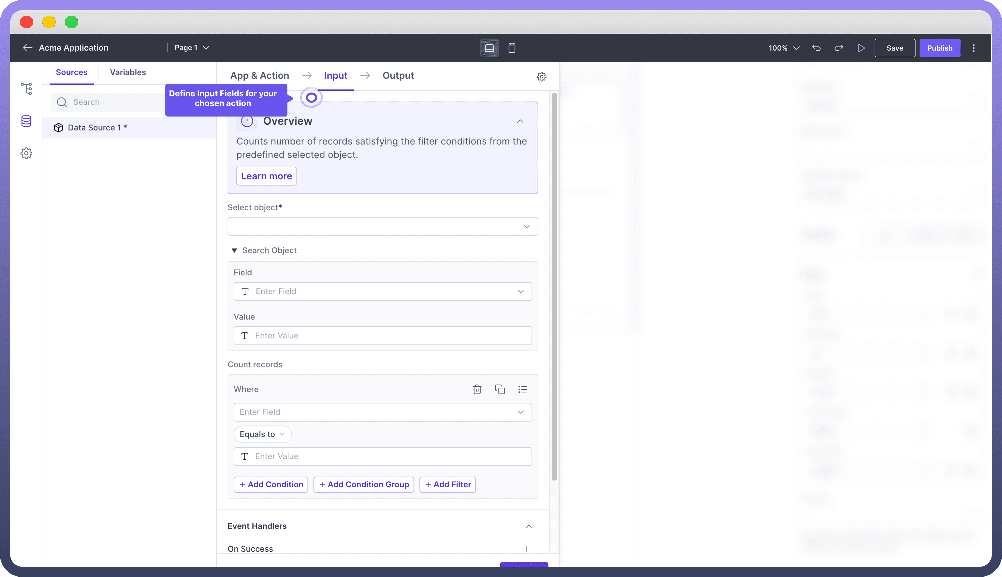Open the Select object dropdown
This screenshot has width=1002, height=577.
[382, 226]
